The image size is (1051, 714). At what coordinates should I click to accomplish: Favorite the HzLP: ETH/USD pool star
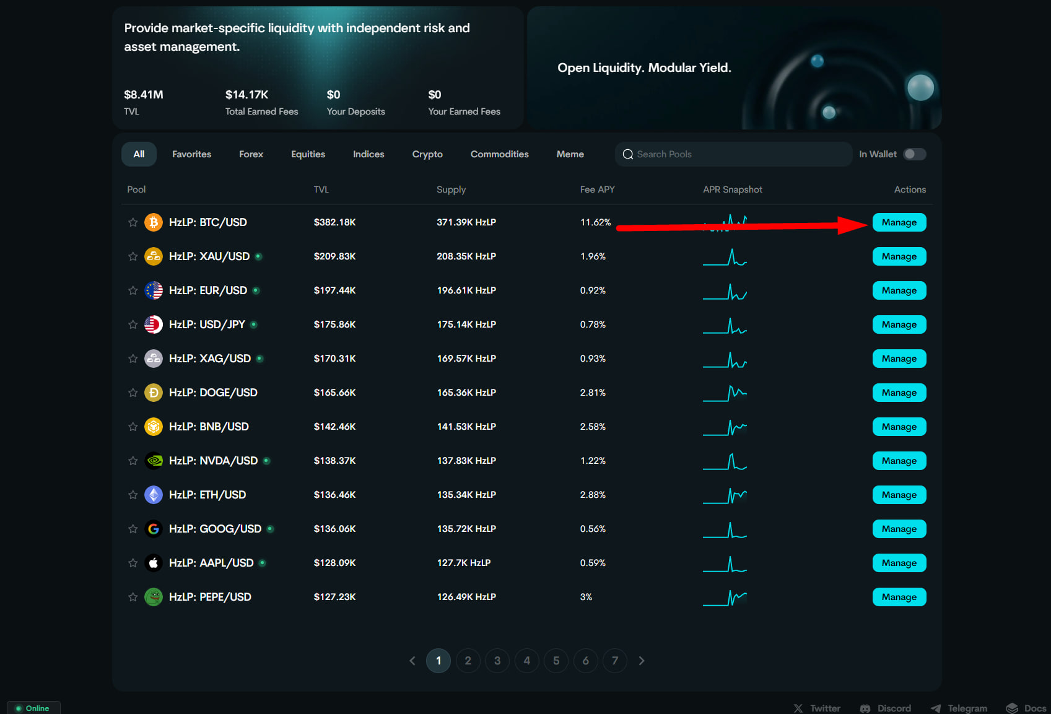tap(133, 495)
